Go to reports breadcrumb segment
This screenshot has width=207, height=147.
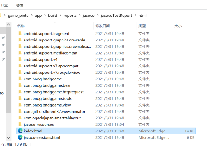coord(70,16)
